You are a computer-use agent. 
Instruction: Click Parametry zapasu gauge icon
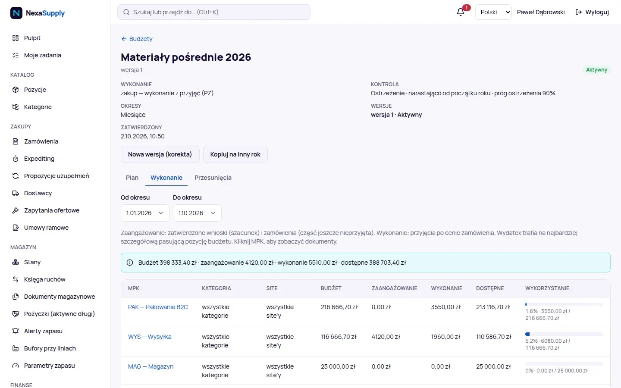click(16, 366)
